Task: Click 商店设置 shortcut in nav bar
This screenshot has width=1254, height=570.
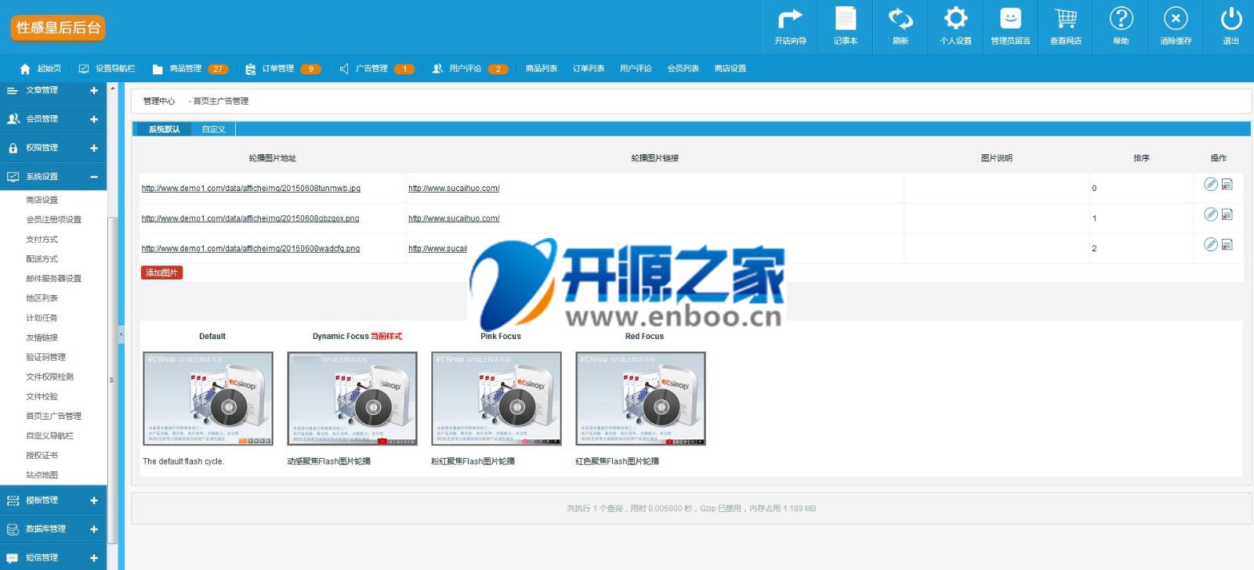Action: [730, 69]
